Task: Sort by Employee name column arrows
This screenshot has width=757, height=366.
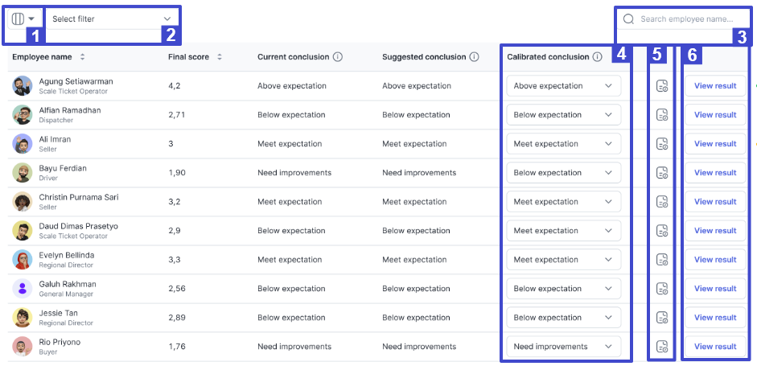Action: (x=83, y=57)
